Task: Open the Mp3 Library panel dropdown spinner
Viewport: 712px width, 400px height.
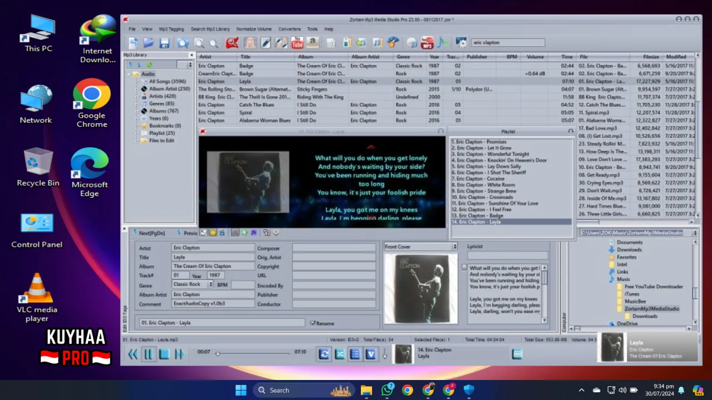Action: (x=190, y=65)
